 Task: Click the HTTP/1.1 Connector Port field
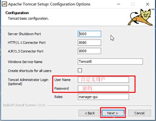click(x=89, y=43)
